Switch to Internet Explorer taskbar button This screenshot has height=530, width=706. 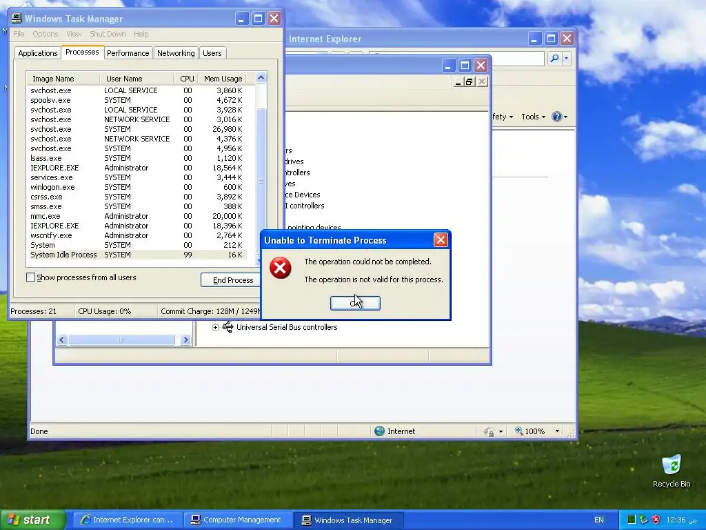(127, 520)
